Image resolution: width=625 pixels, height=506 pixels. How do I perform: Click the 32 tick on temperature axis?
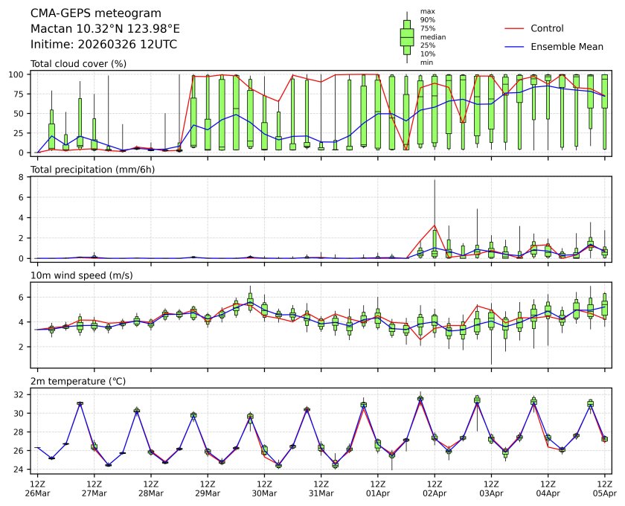[x=22, y=394]
